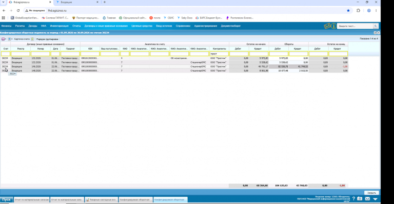Sort by the Контрагенты column header
The width and height of the screenshot is (394, 204).
219,49
